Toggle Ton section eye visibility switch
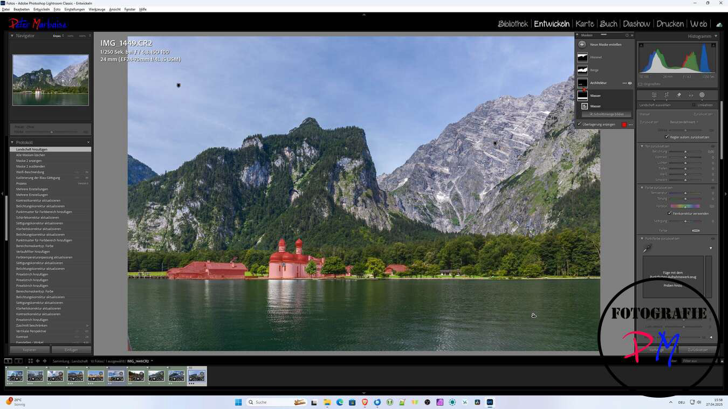 (x=712, y=146)
